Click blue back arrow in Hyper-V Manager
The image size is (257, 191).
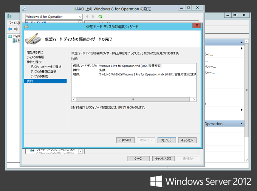[x=10, y=29]
